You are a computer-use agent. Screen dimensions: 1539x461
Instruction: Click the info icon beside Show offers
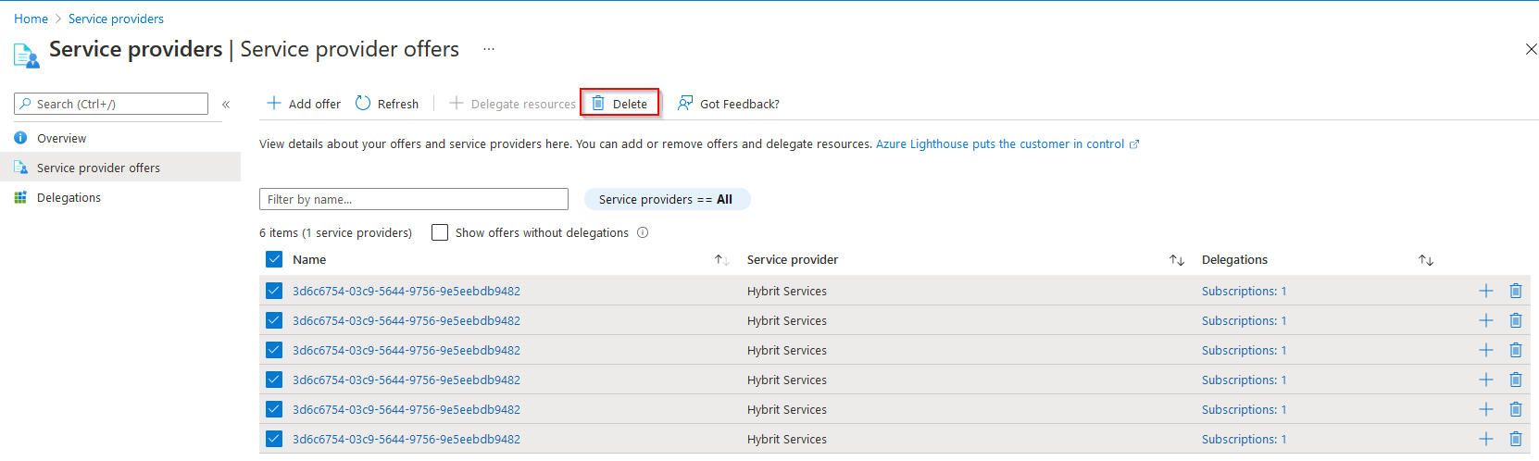pyautogui.click(x=643, y=232)
